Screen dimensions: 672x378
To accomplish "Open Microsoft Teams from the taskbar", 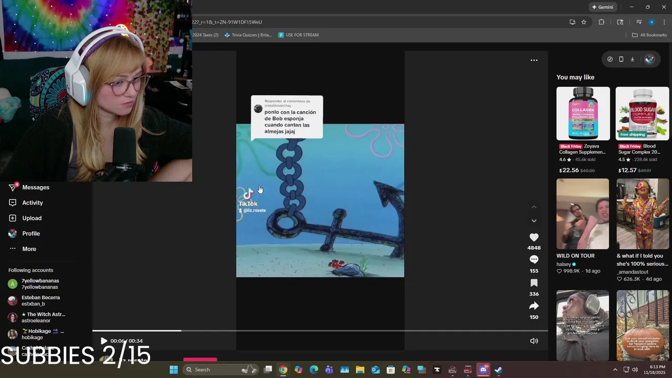I will click(329, 370).
